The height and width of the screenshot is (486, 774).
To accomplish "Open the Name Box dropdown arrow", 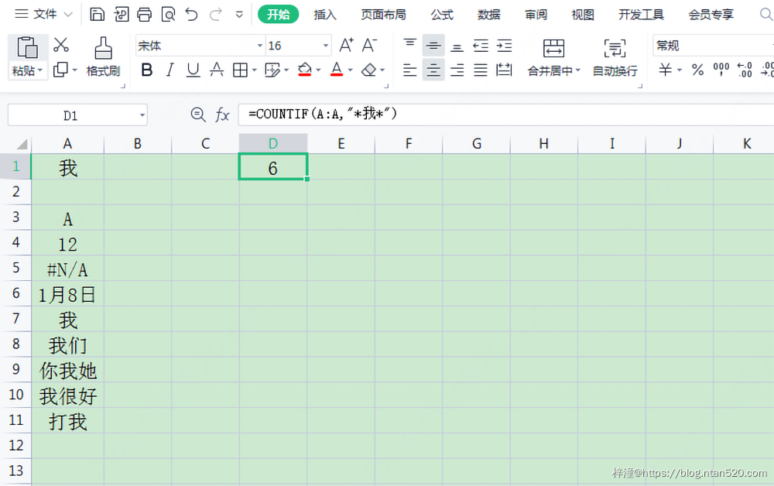I will point(142,115).
